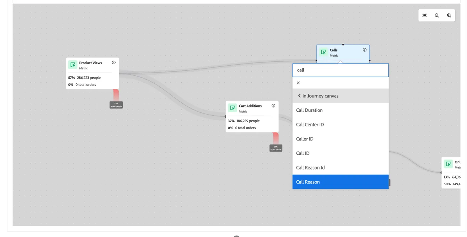Image resolution: width=467 pixels, height=237 pixels.
Task: Click the dropdown list scrollbar thumb
Action: pos(390,183)
